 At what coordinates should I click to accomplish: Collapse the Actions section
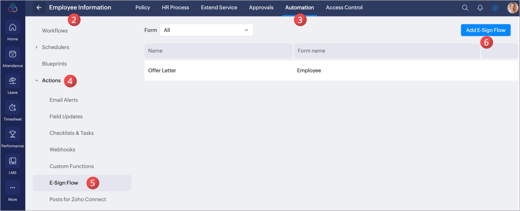point(37,80)
